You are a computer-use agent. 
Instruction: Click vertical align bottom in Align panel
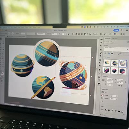click(x=122, y=112)
